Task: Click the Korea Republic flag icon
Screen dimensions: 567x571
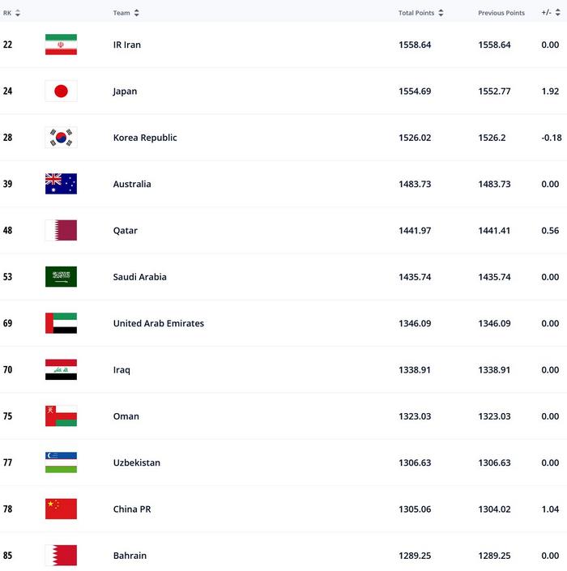Action: coord(61,138)
